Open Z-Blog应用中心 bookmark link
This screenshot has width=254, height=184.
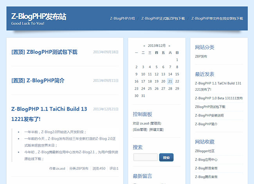206,160
